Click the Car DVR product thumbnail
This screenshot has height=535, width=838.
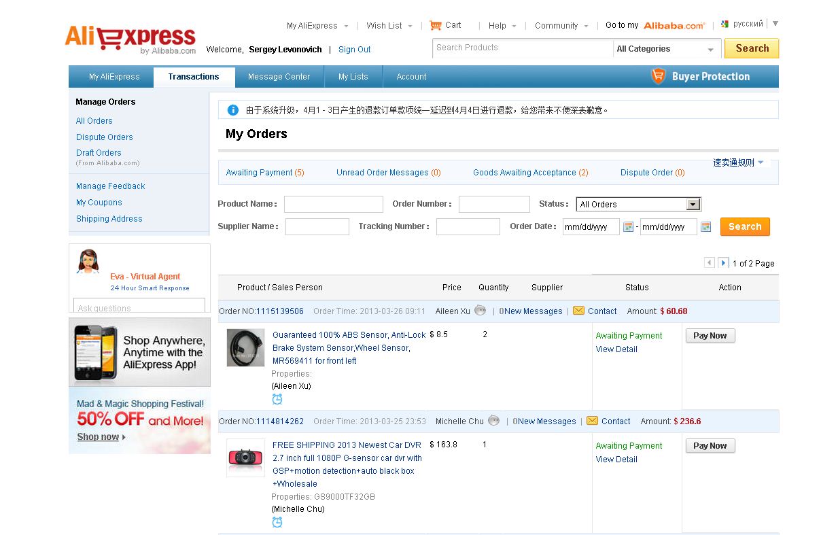click(245, 458)
